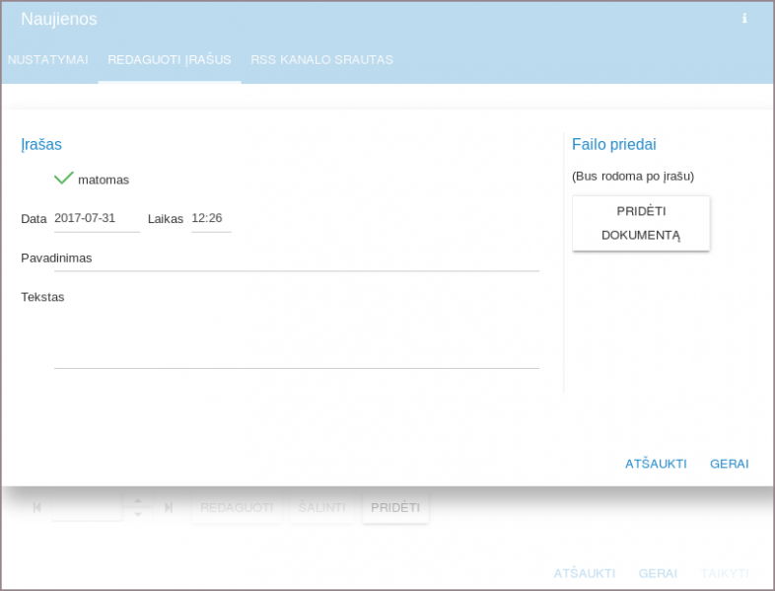
Task: Decrease record number with the down arrow
Action: click(138, 514)
